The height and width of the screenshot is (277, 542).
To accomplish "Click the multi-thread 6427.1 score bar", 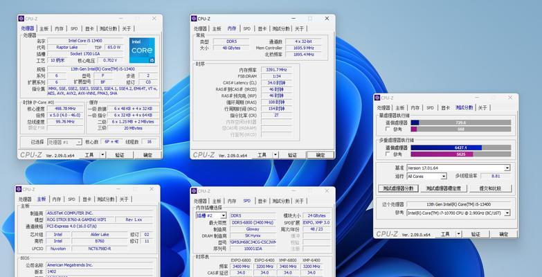I will (461, 148).
